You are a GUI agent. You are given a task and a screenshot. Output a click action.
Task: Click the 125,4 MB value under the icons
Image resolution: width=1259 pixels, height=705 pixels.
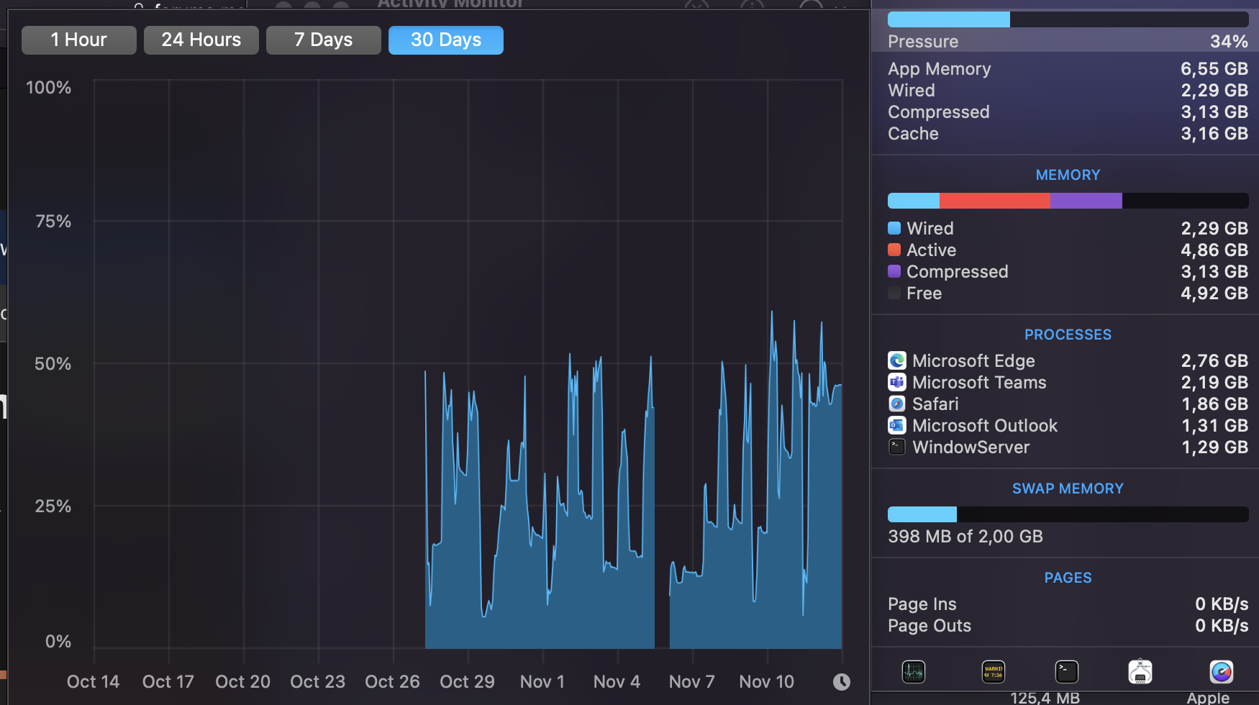1045,697
